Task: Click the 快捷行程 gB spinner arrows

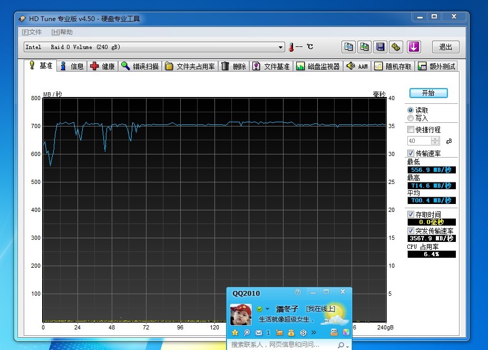Action: pos(436,141)
